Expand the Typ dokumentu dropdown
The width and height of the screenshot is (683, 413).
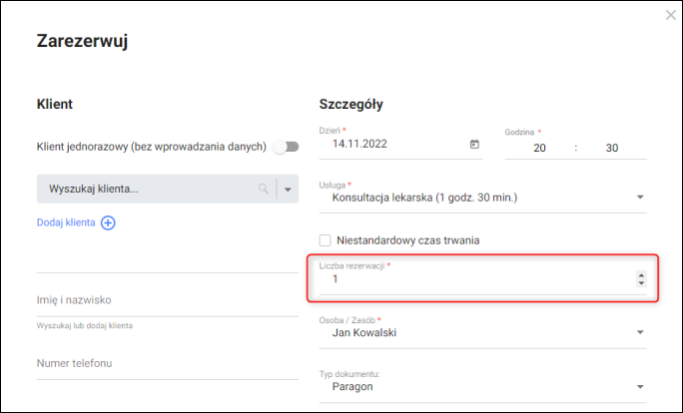click(639, 386)
